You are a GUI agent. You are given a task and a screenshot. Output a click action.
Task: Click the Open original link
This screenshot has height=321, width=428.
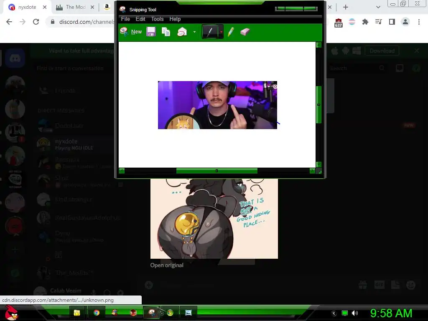pos(167,265)
